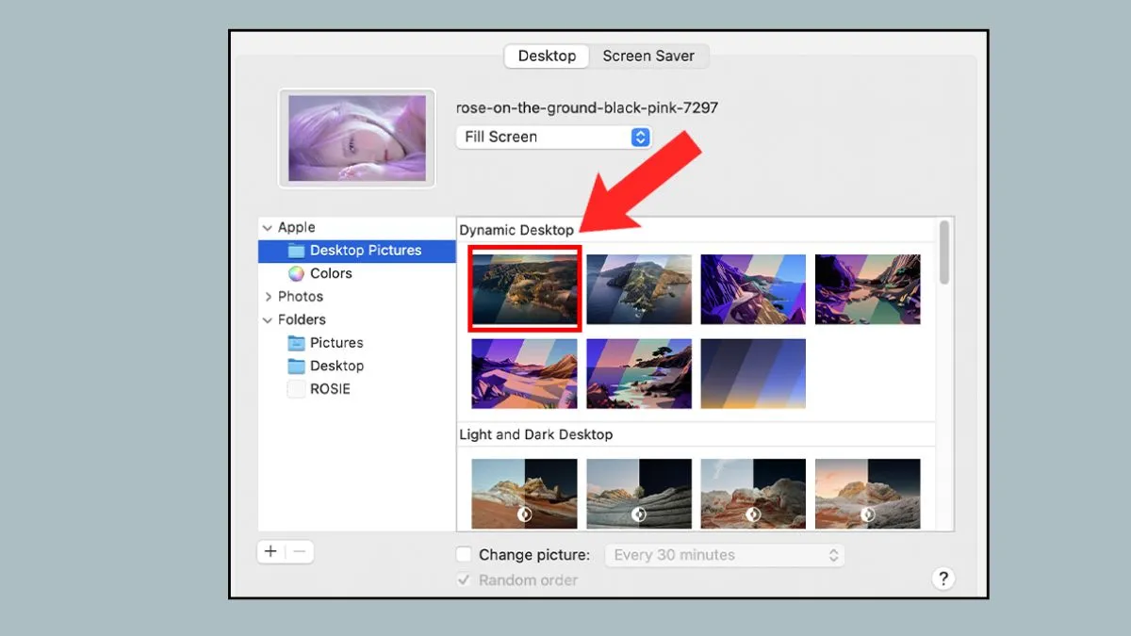1131x636 pixels.
Task: Add a folder with the plus button
Action: [270, 552]
